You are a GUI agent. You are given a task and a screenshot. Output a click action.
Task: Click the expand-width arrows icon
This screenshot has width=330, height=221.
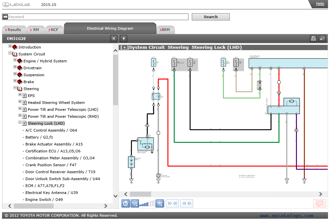click(x=187, y=203)
